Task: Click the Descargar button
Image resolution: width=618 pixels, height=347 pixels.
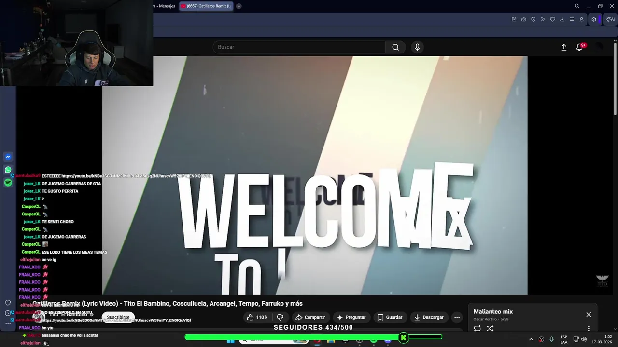Action: [x=429, y=317]
